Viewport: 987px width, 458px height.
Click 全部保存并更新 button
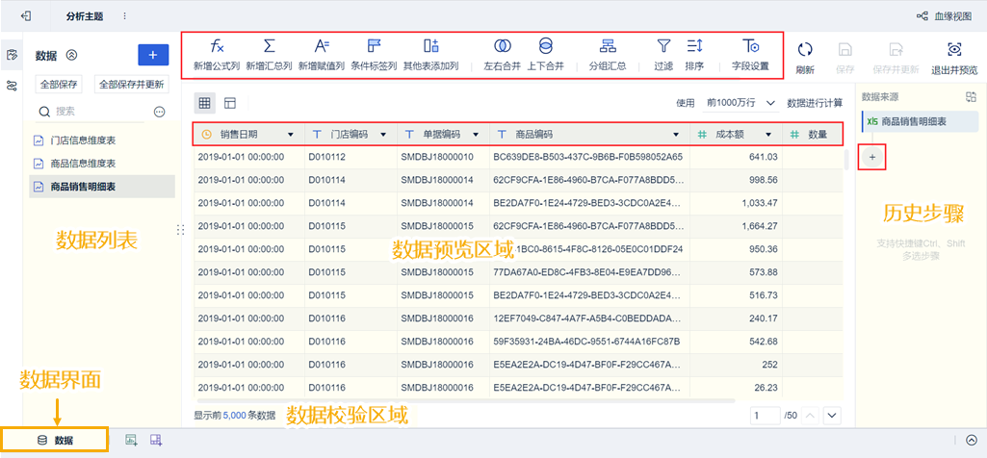click(x=131, y=85)
